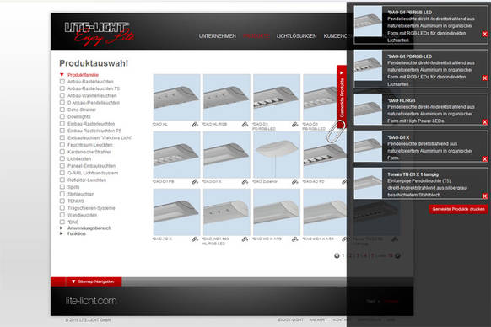The image size is (491, 327).
Task: Tick the Downlights checkbox
Action: [62, 116]
